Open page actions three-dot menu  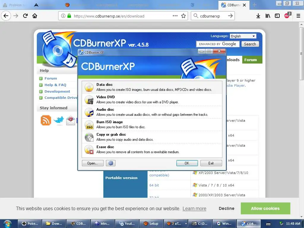tap(175, 16)
